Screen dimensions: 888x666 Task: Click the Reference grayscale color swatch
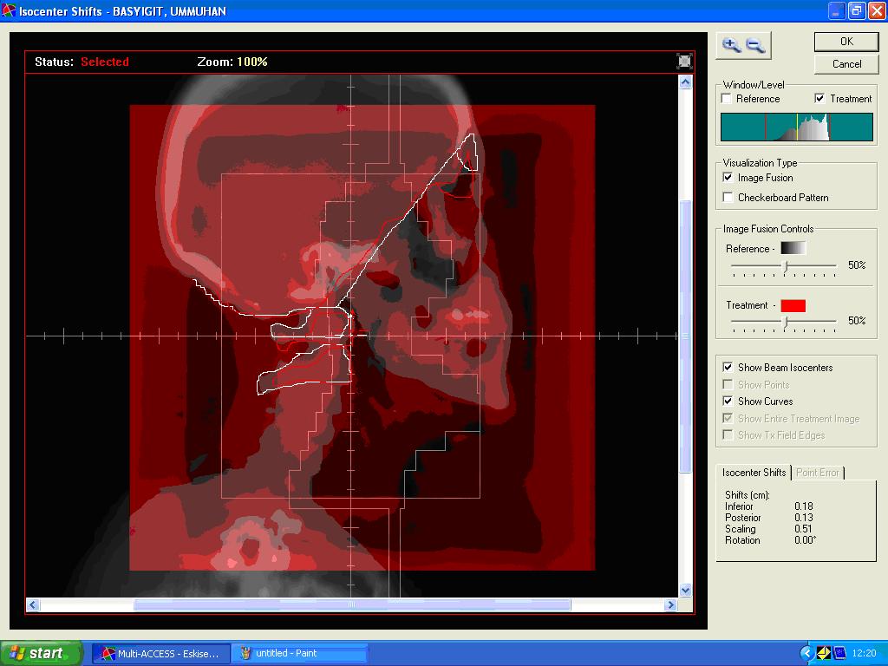click(x=793, y=248)
